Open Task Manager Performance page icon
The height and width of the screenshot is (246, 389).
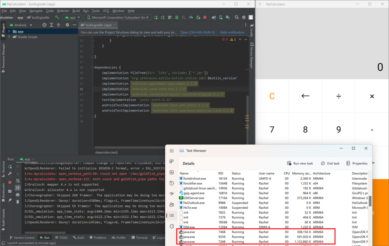tap(171, 172)
